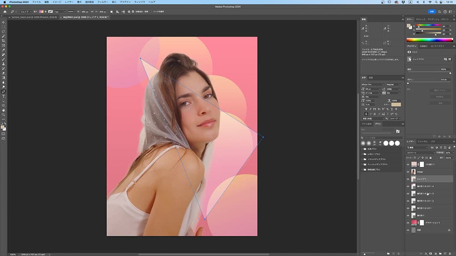456x256 pixels.
Task: Hide the Image layer using its eye icon
Action: [x=408, y=172]
